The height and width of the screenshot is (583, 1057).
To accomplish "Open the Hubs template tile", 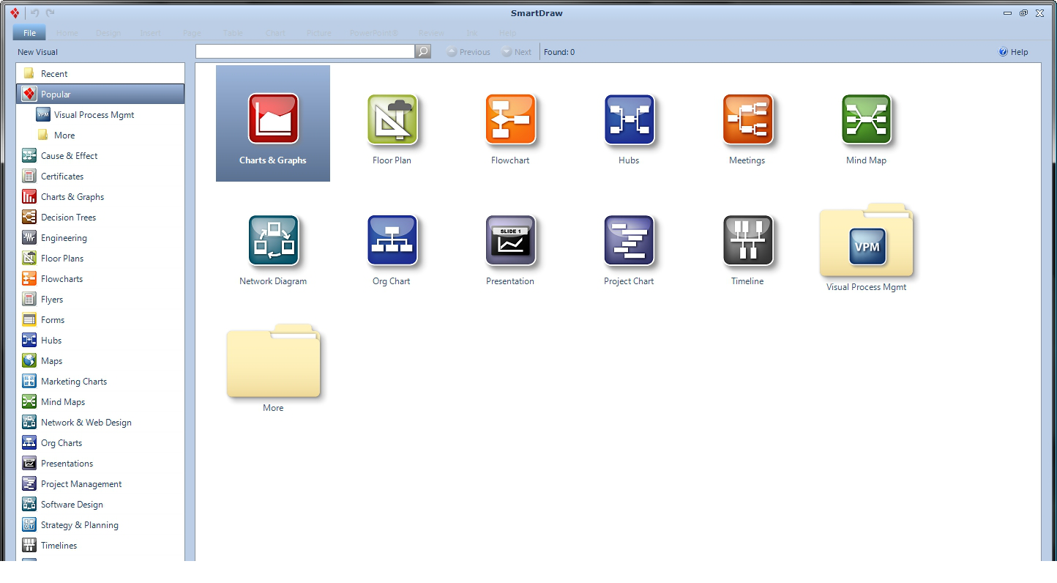I will click(629, 128).
